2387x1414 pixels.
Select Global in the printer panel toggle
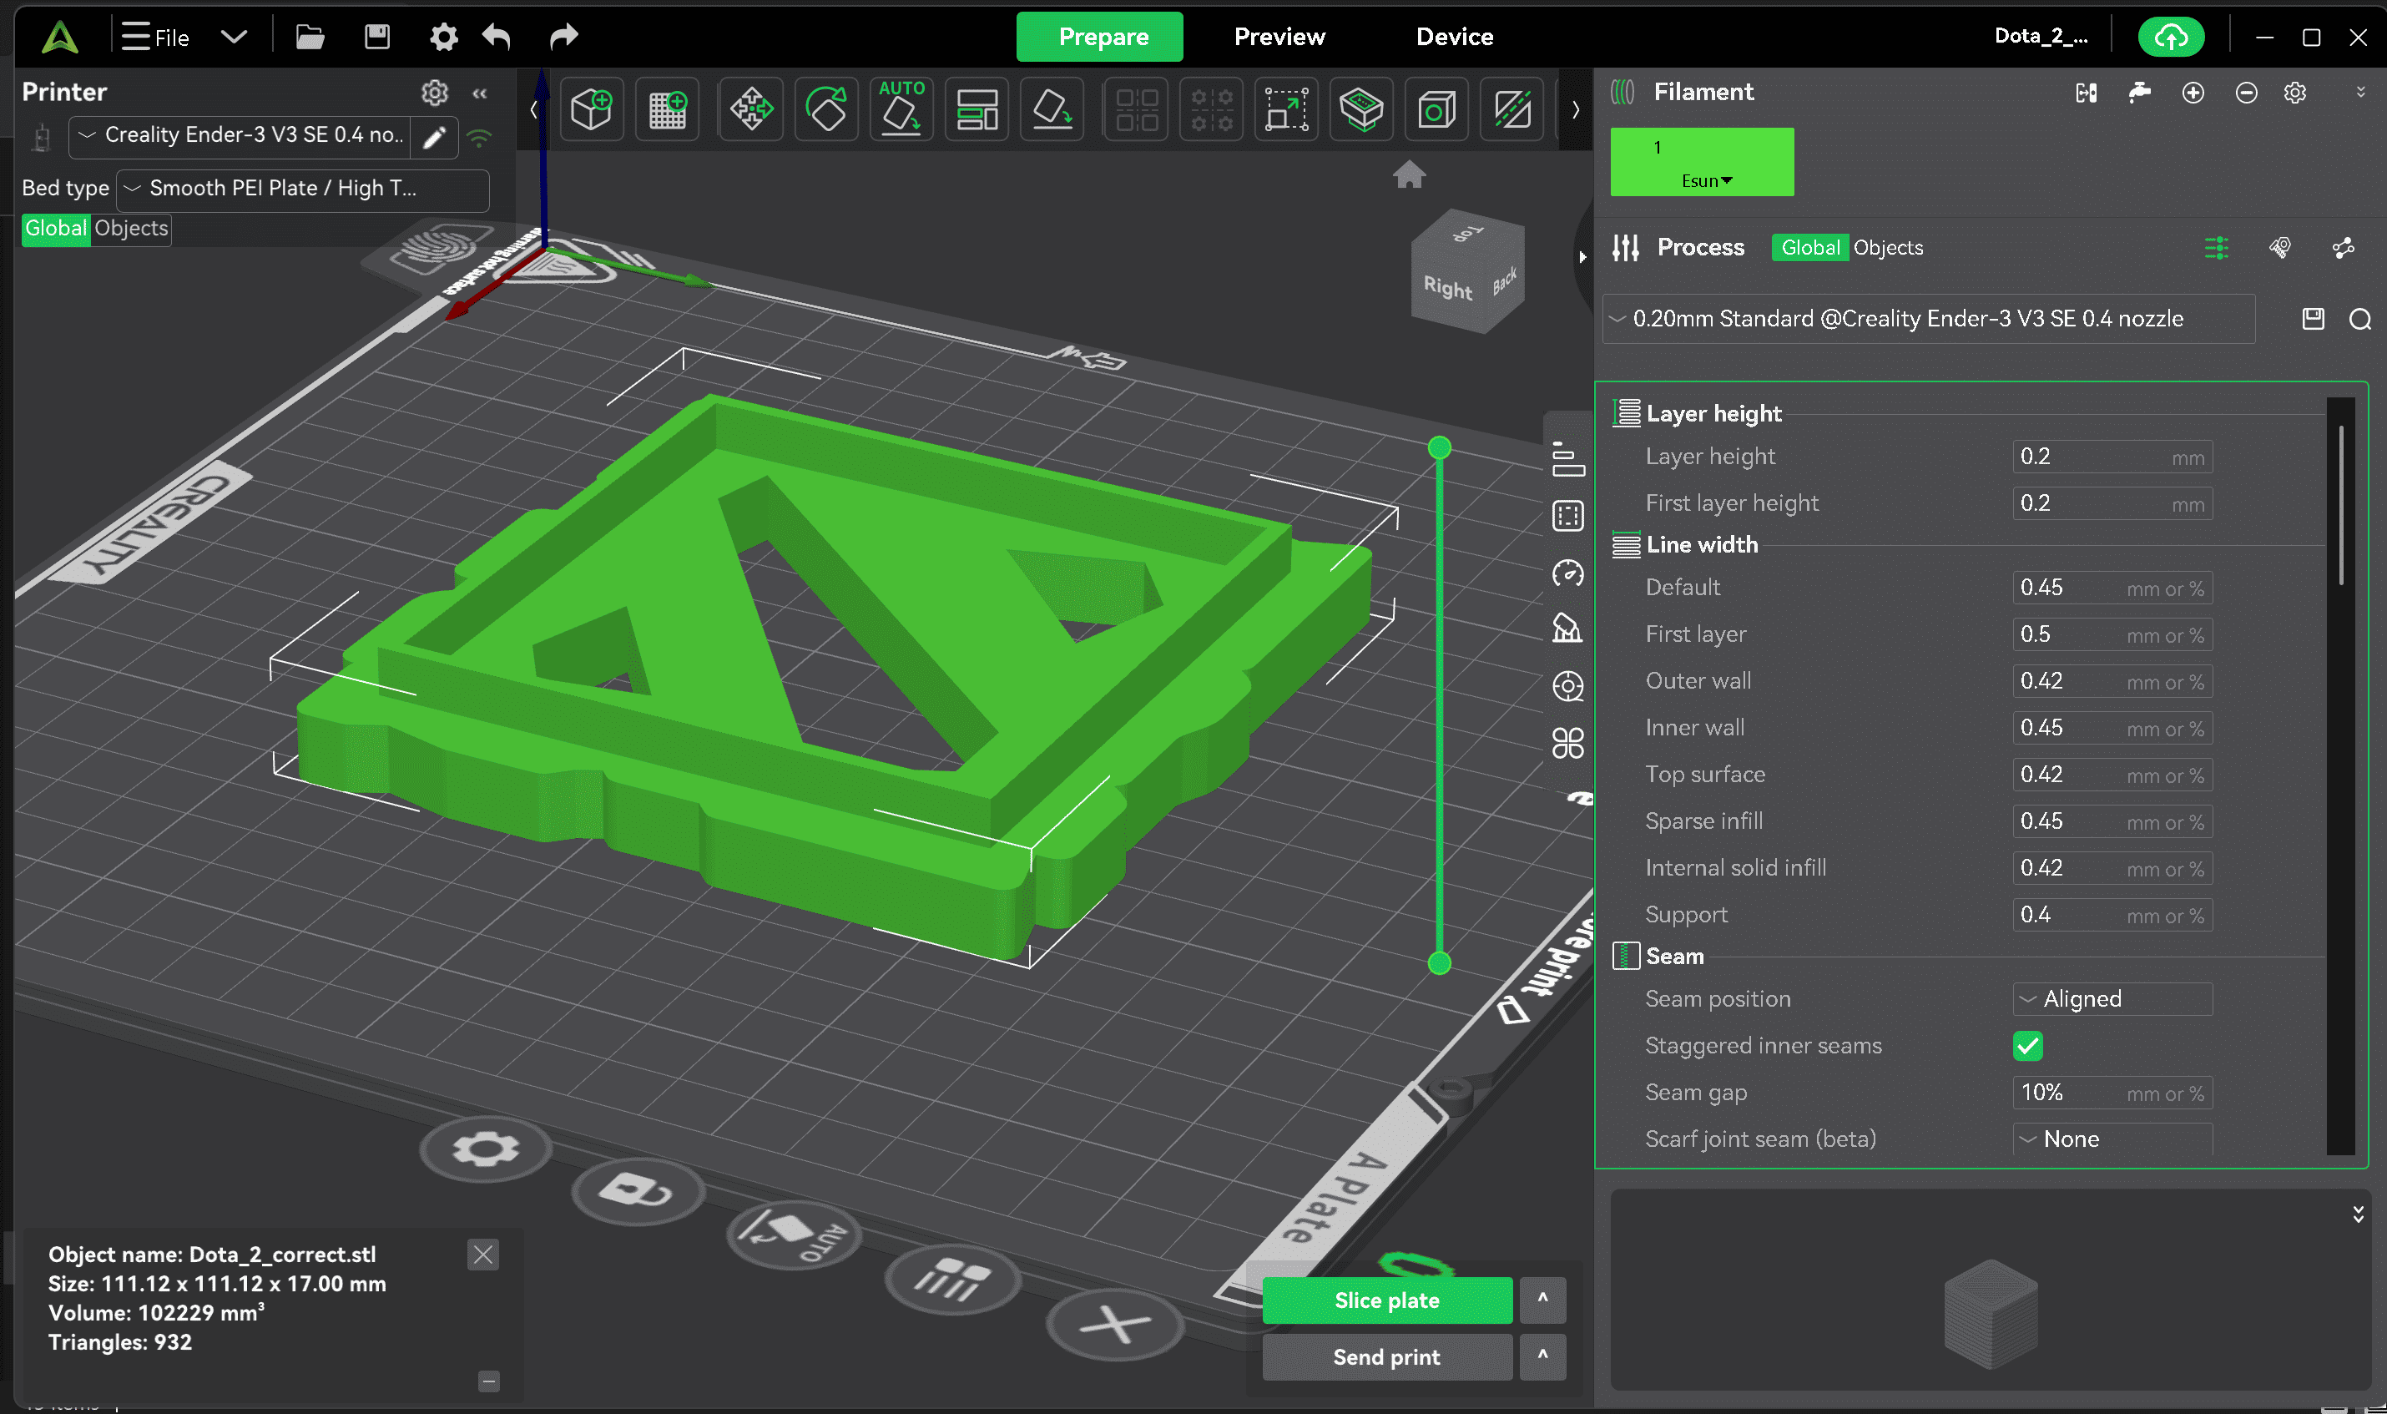(x=56, y=229)
